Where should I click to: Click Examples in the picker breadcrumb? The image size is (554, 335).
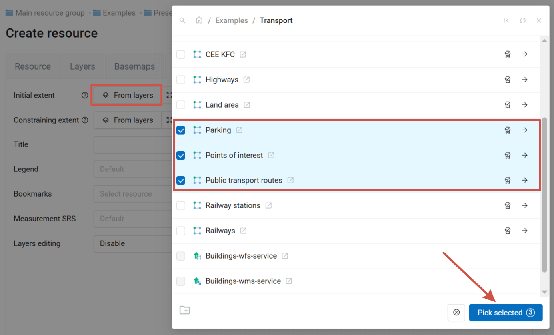click(x=231, y=20)
